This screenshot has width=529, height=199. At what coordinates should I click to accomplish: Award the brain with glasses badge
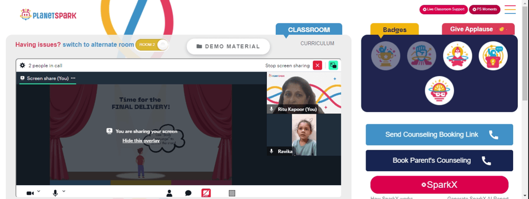coord(439,91)
